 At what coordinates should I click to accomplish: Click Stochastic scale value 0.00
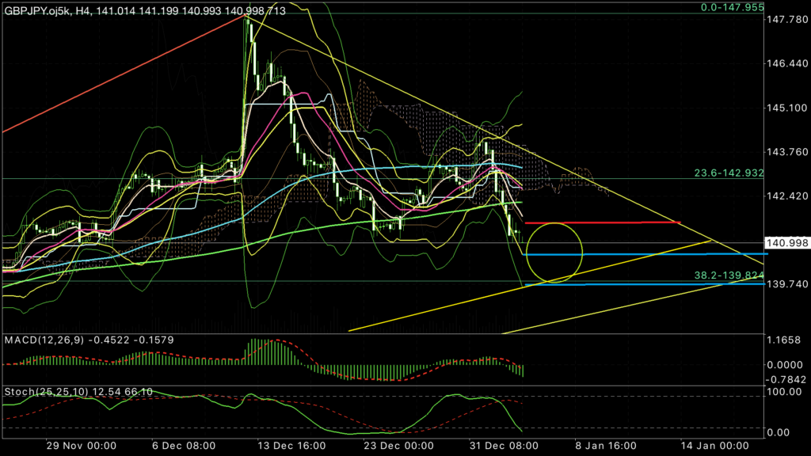pyautogui.click(x=779, y=433)
